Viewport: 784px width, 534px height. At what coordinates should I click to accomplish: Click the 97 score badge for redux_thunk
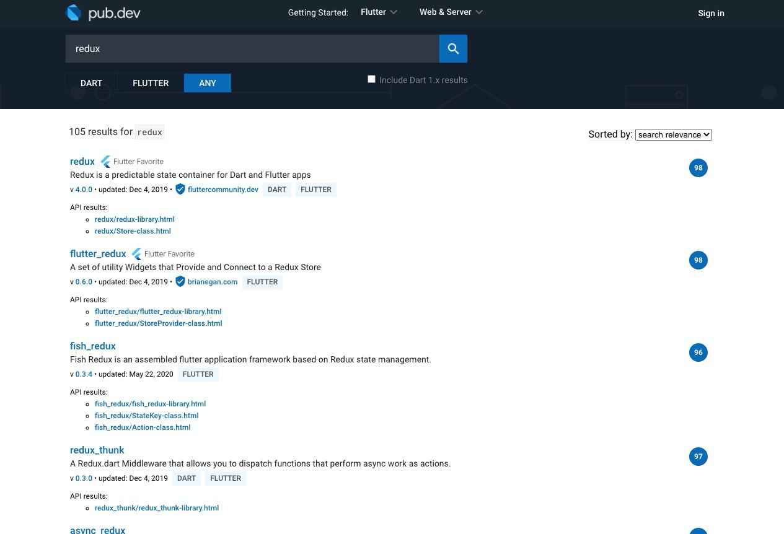click(698, 457)
